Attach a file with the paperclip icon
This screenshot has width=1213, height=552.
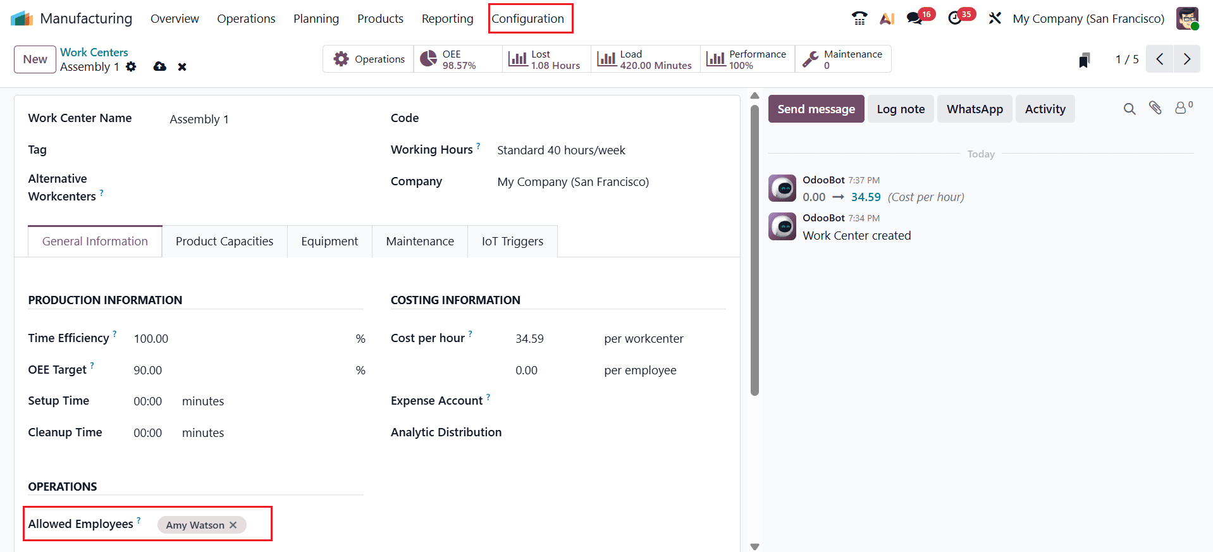point(1155,108)
